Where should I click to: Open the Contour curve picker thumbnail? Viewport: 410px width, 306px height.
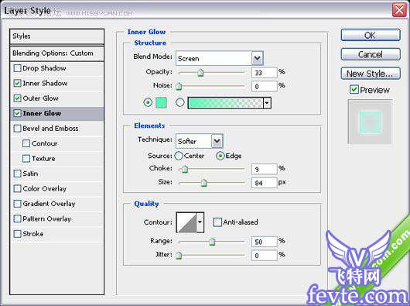click(186, 222)
